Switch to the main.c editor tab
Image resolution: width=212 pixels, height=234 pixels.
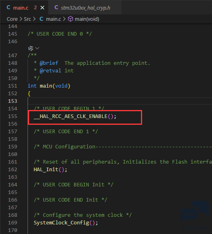pyautogui.click(x=24, y=8)
